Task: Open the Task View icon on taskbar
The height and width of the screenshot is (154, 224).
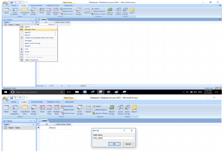Action: (68, 92)
